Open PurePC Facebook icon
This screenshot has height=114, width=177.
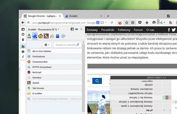tap(169, 30)
